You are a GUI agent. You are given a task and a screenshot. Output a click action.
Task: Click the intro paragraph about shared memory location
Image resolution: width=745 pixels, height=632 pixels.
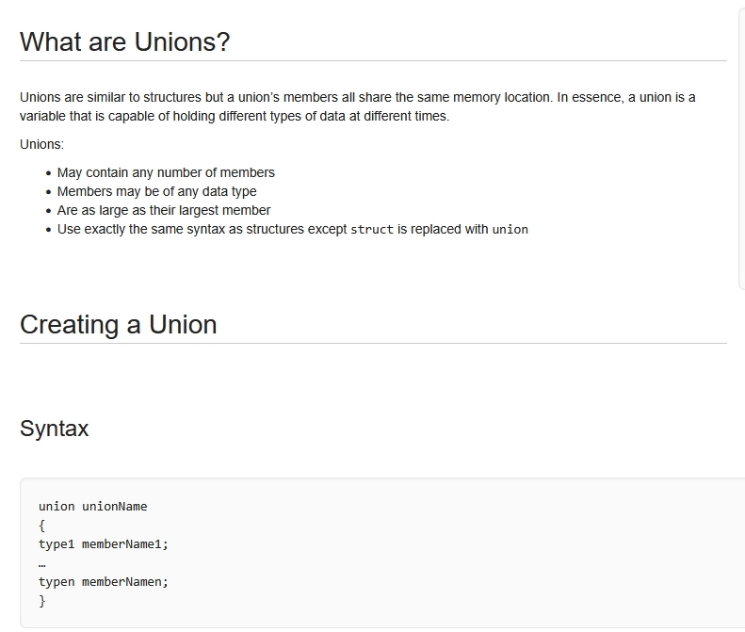tap(357, 106)
